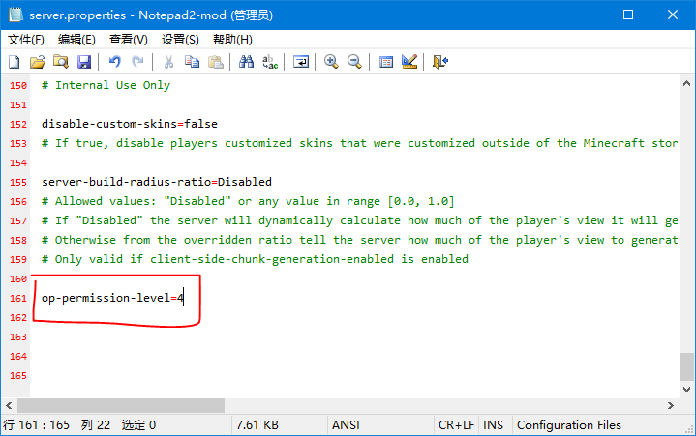Open the 帮助(H) menu
The image size is (696, 436).
(x=232, y=40)
